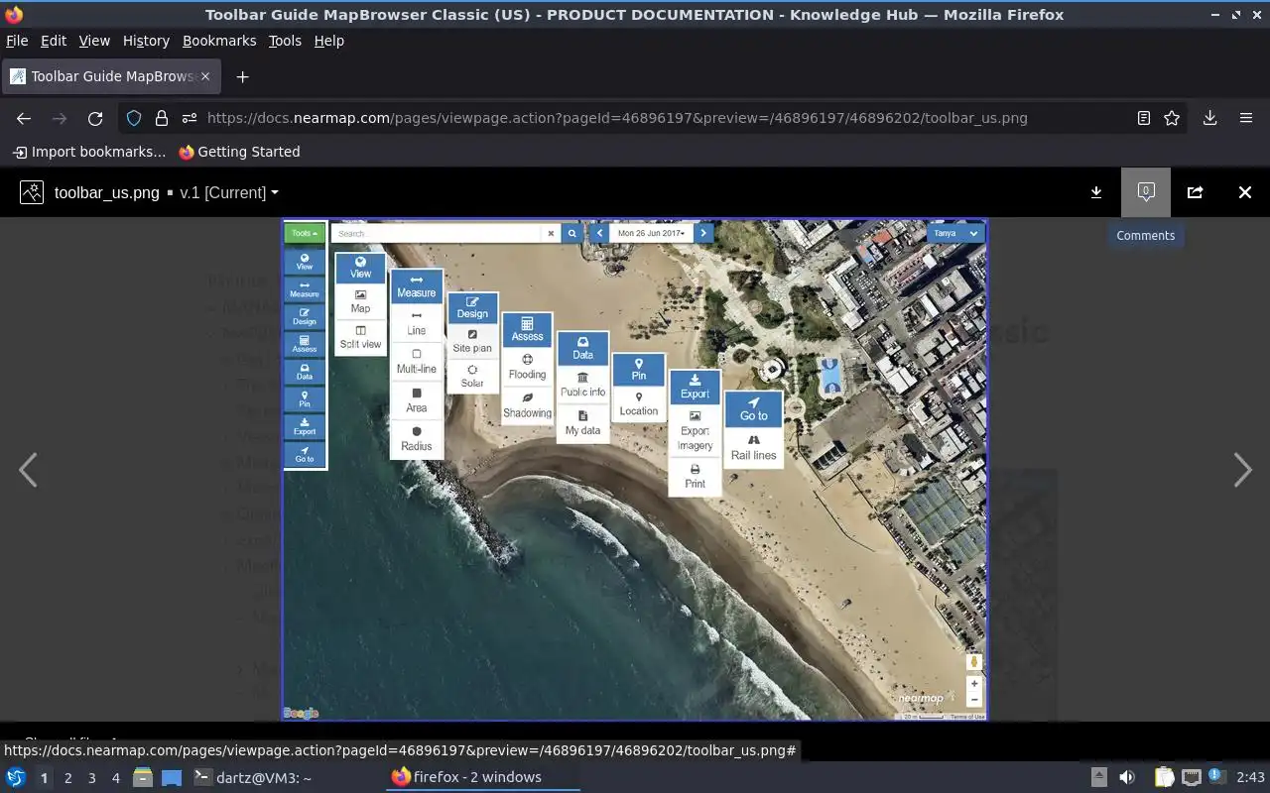Viewport: 1270px width, 793px height.
Task: Open the Tools menu in menu bar
Action: 285,41
